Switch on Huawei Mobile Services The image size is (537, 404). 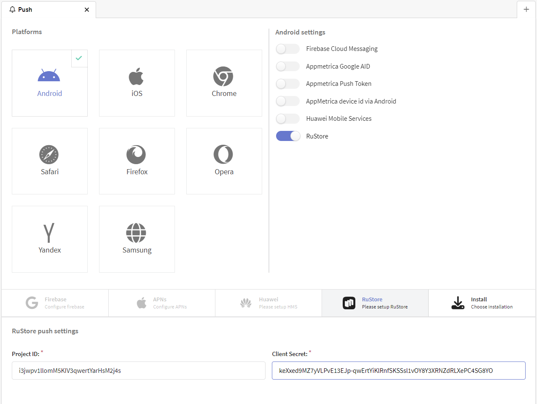288,119
